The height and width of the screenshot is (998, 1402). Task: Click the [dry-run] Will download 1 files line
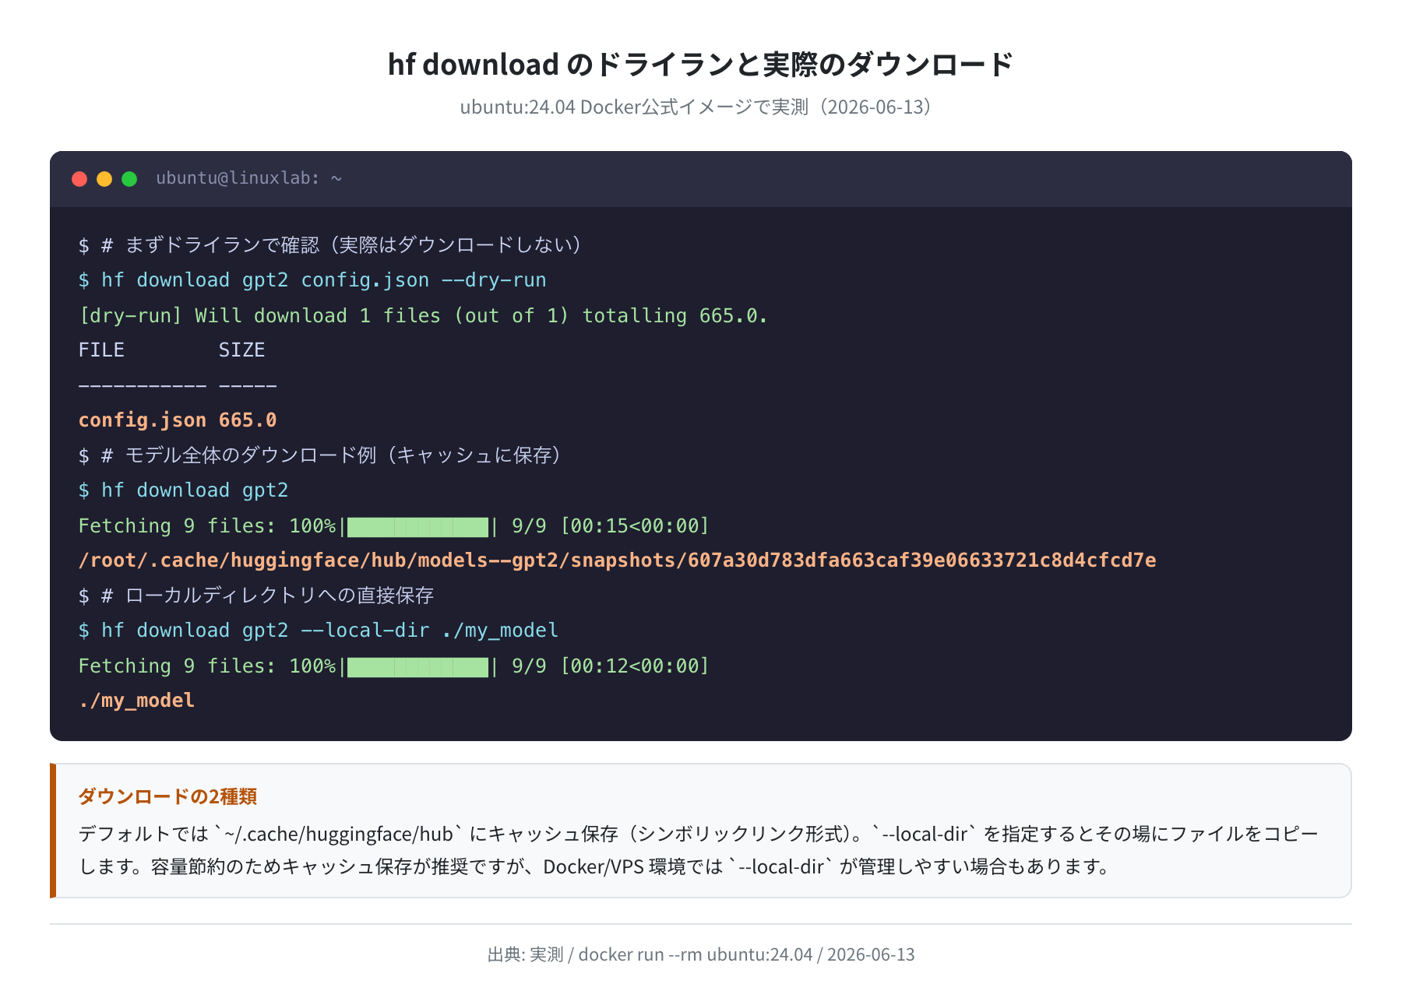(x=423, y=315)
